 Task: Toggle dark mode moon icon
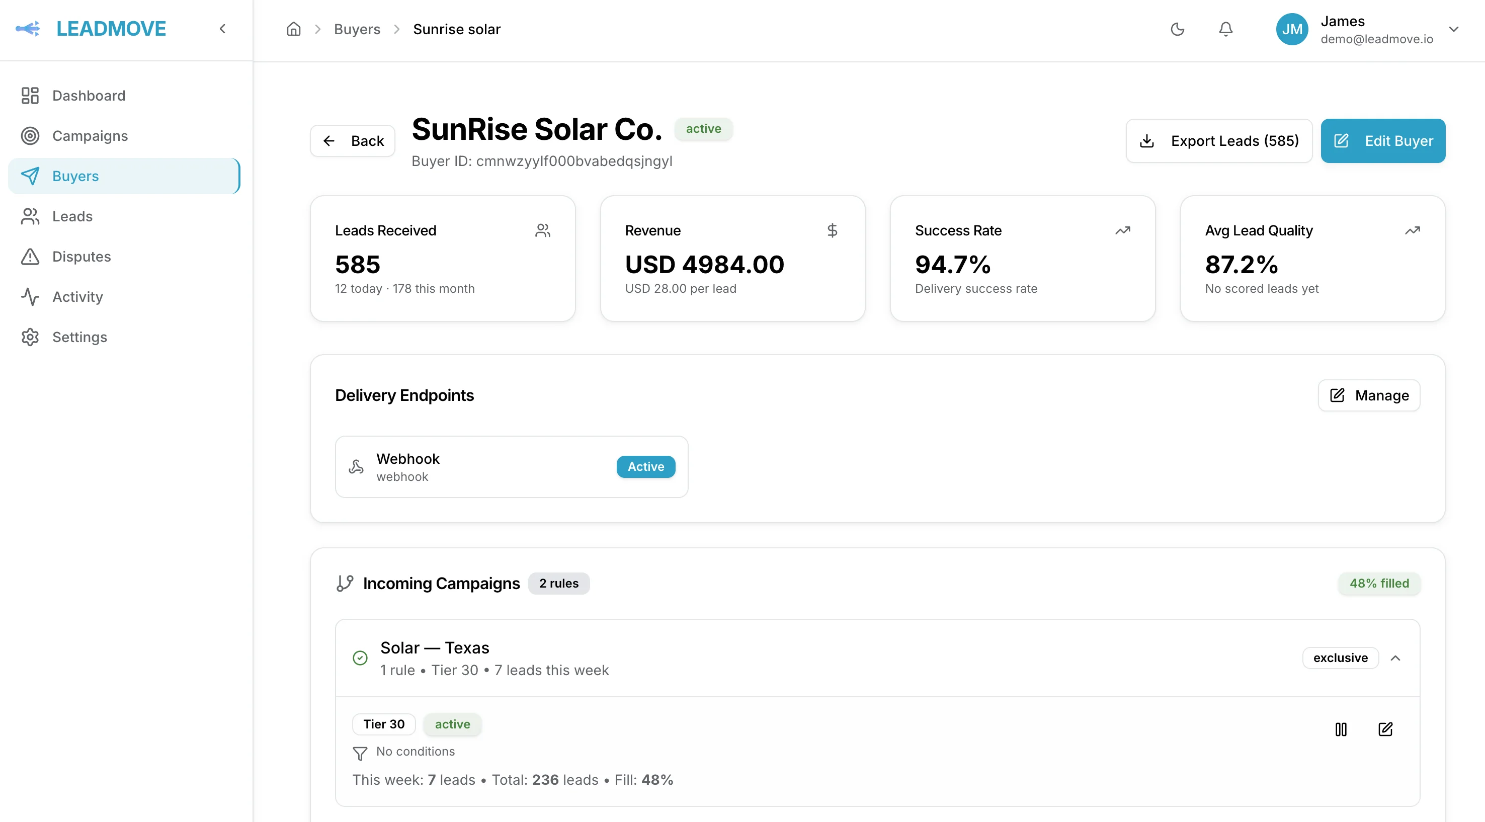(1177, 29)
